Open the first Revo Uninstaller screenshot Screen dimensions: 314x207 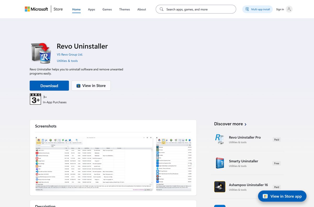(94, 164)
